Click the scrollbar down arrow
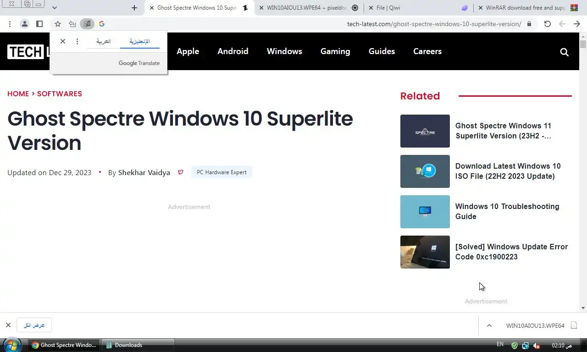This screenshot has height=352, width=587. coord(583,308)
